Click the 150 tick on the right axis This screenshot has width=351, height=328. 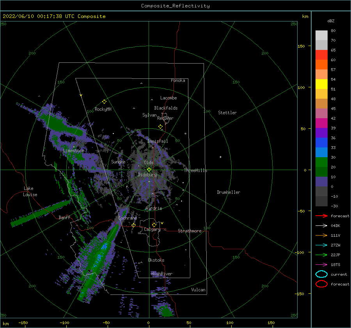pyautogui.click(x=301, y=46)
